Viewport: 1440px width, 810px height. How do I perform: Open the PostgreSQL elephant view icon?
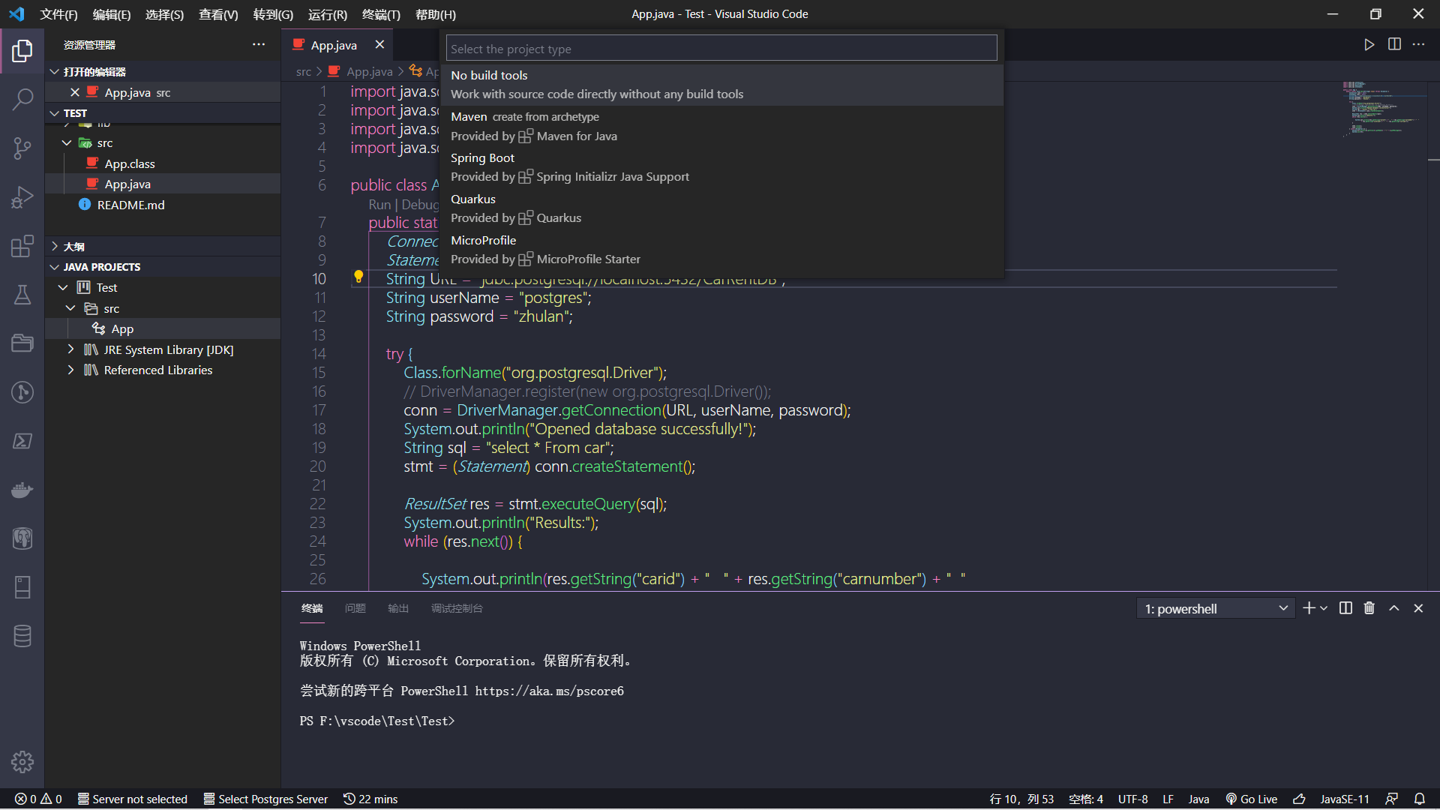pos(22,538)
